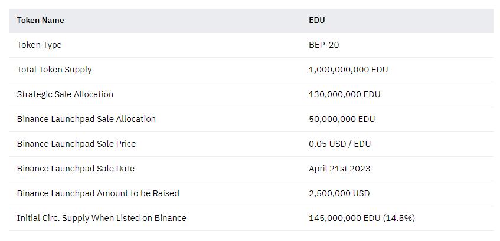Screen dimensions: 500x241
Task: Click the Token Name header label
Action: 40,20
